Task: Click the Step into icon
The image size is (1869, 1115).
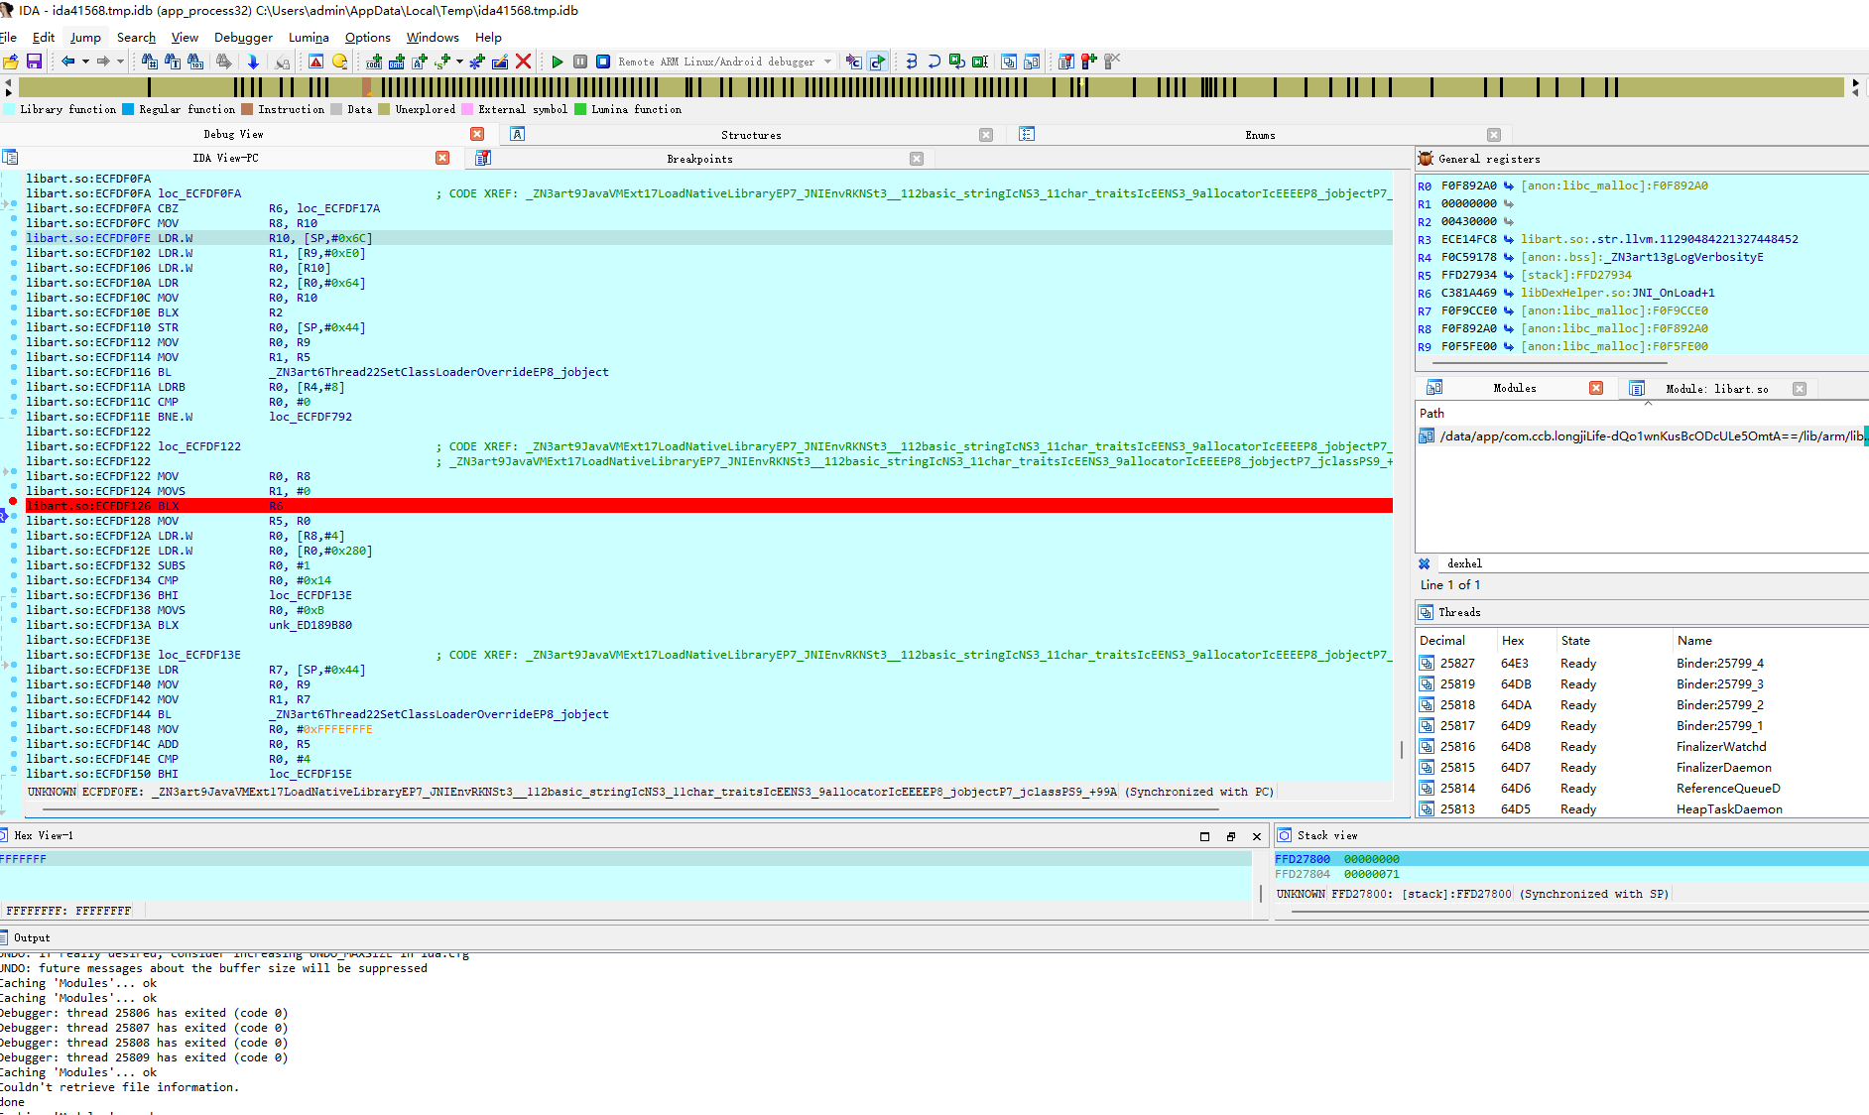Action: click(x=911, y=62)
